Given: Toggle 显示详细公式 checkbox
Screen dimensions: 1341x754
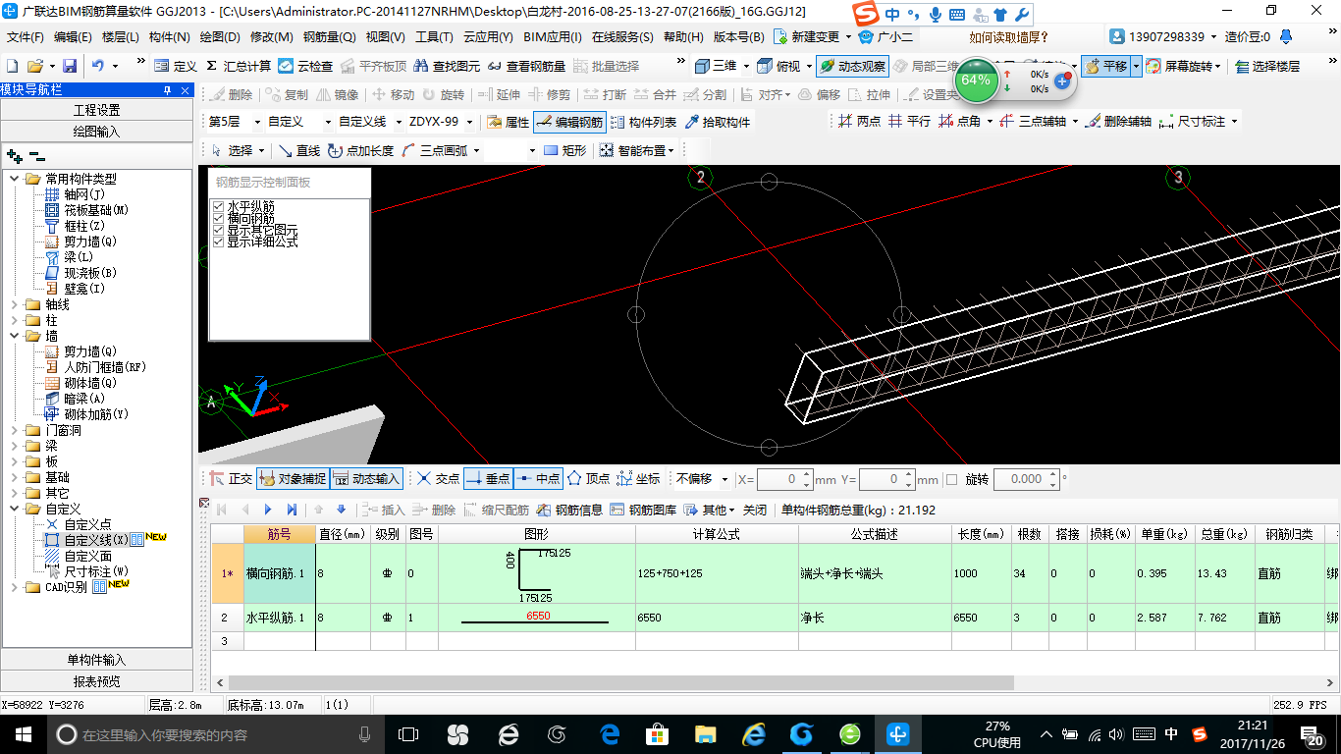Looking at the screenshot, I should coord(218,242).
